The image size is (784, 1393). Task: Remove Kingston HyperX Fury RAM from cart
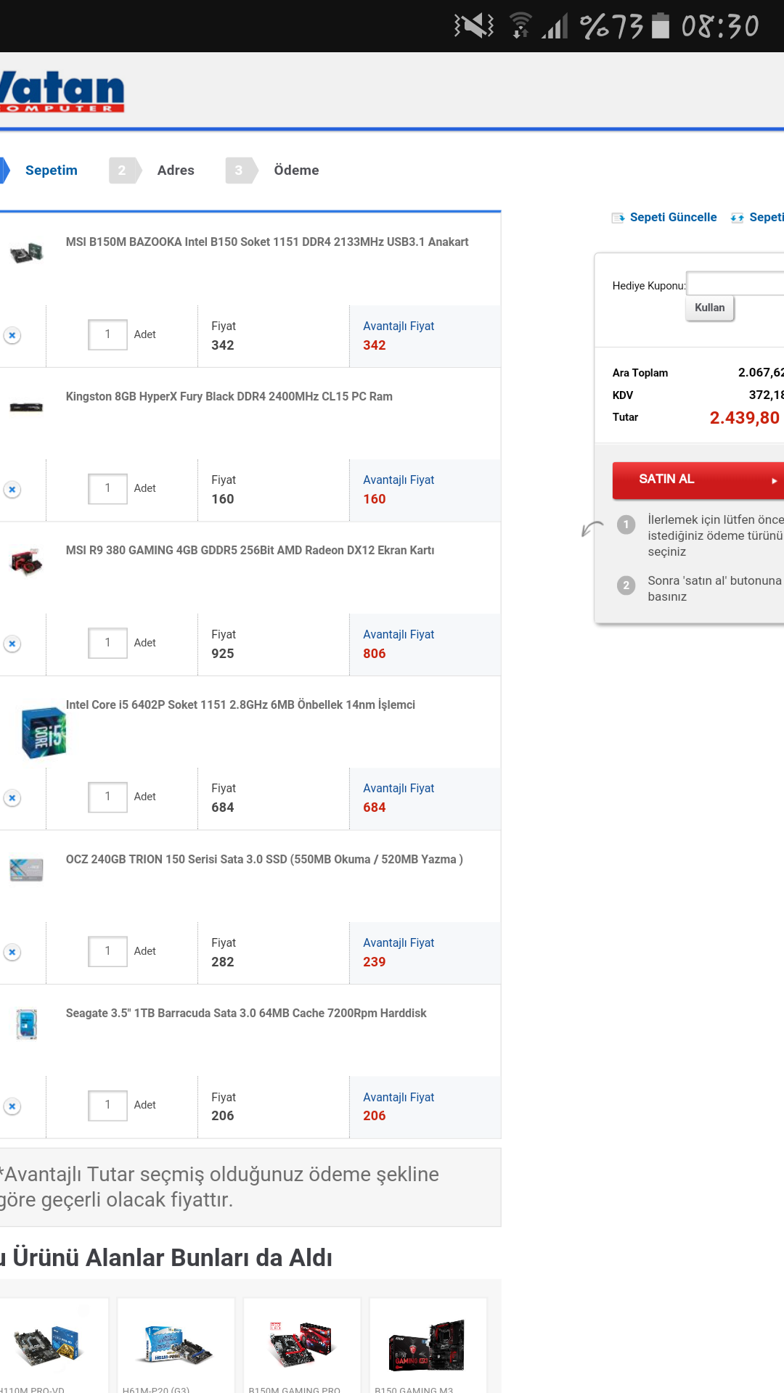pyautogui.click(x=12, y=490)
